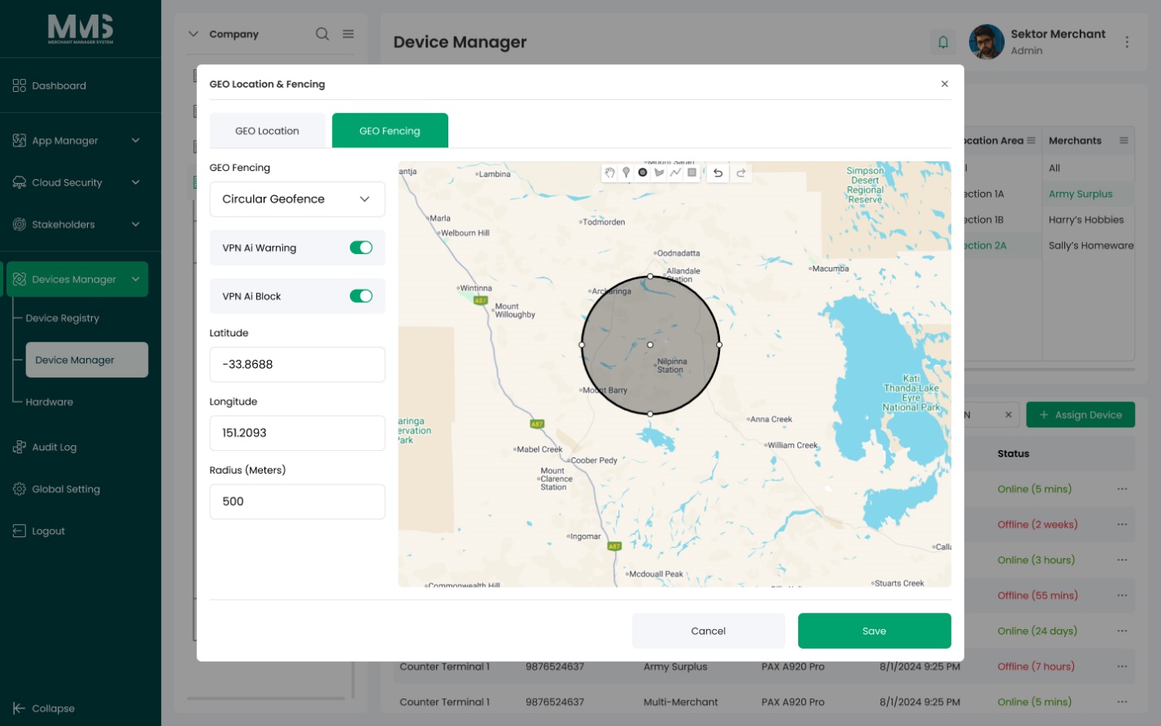Click the Status column header
The height and width of the screenshot is (726, 1161).
tap(1013, 453)
